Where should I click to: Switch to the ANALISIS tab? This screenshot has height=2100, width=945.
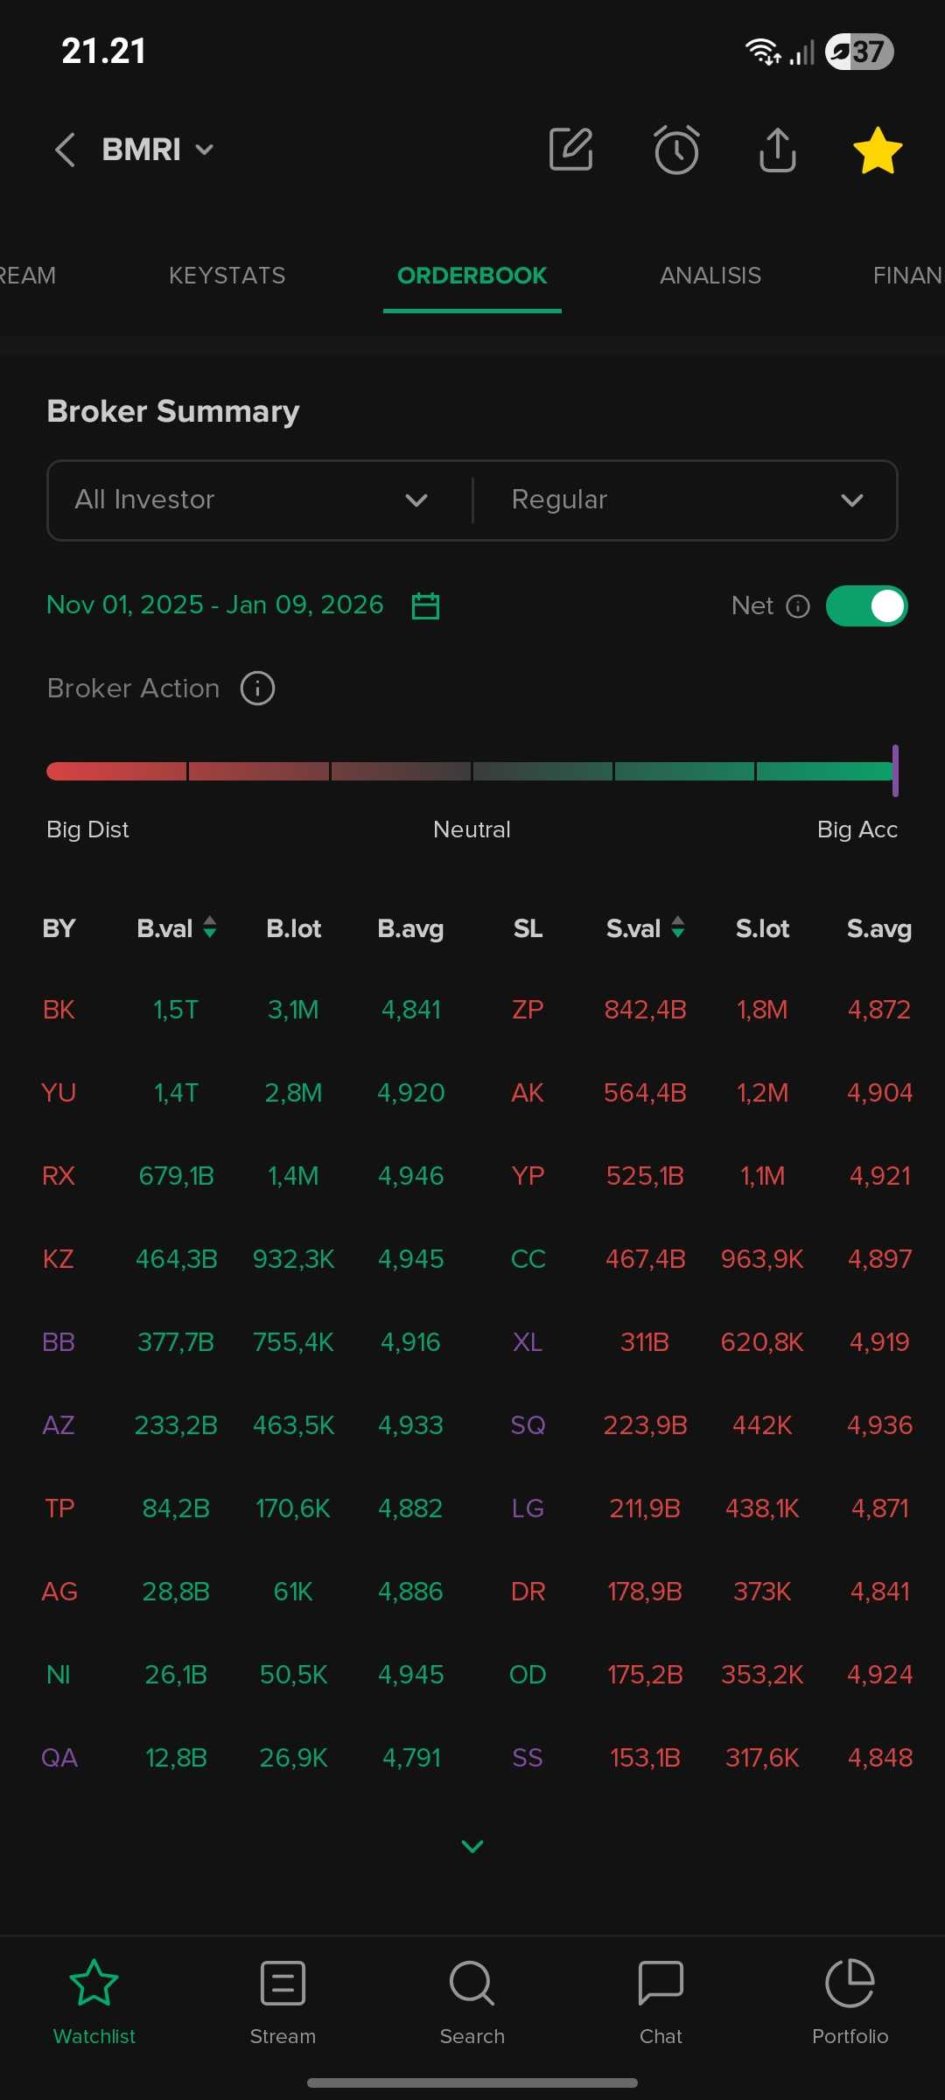click(710, 276)
